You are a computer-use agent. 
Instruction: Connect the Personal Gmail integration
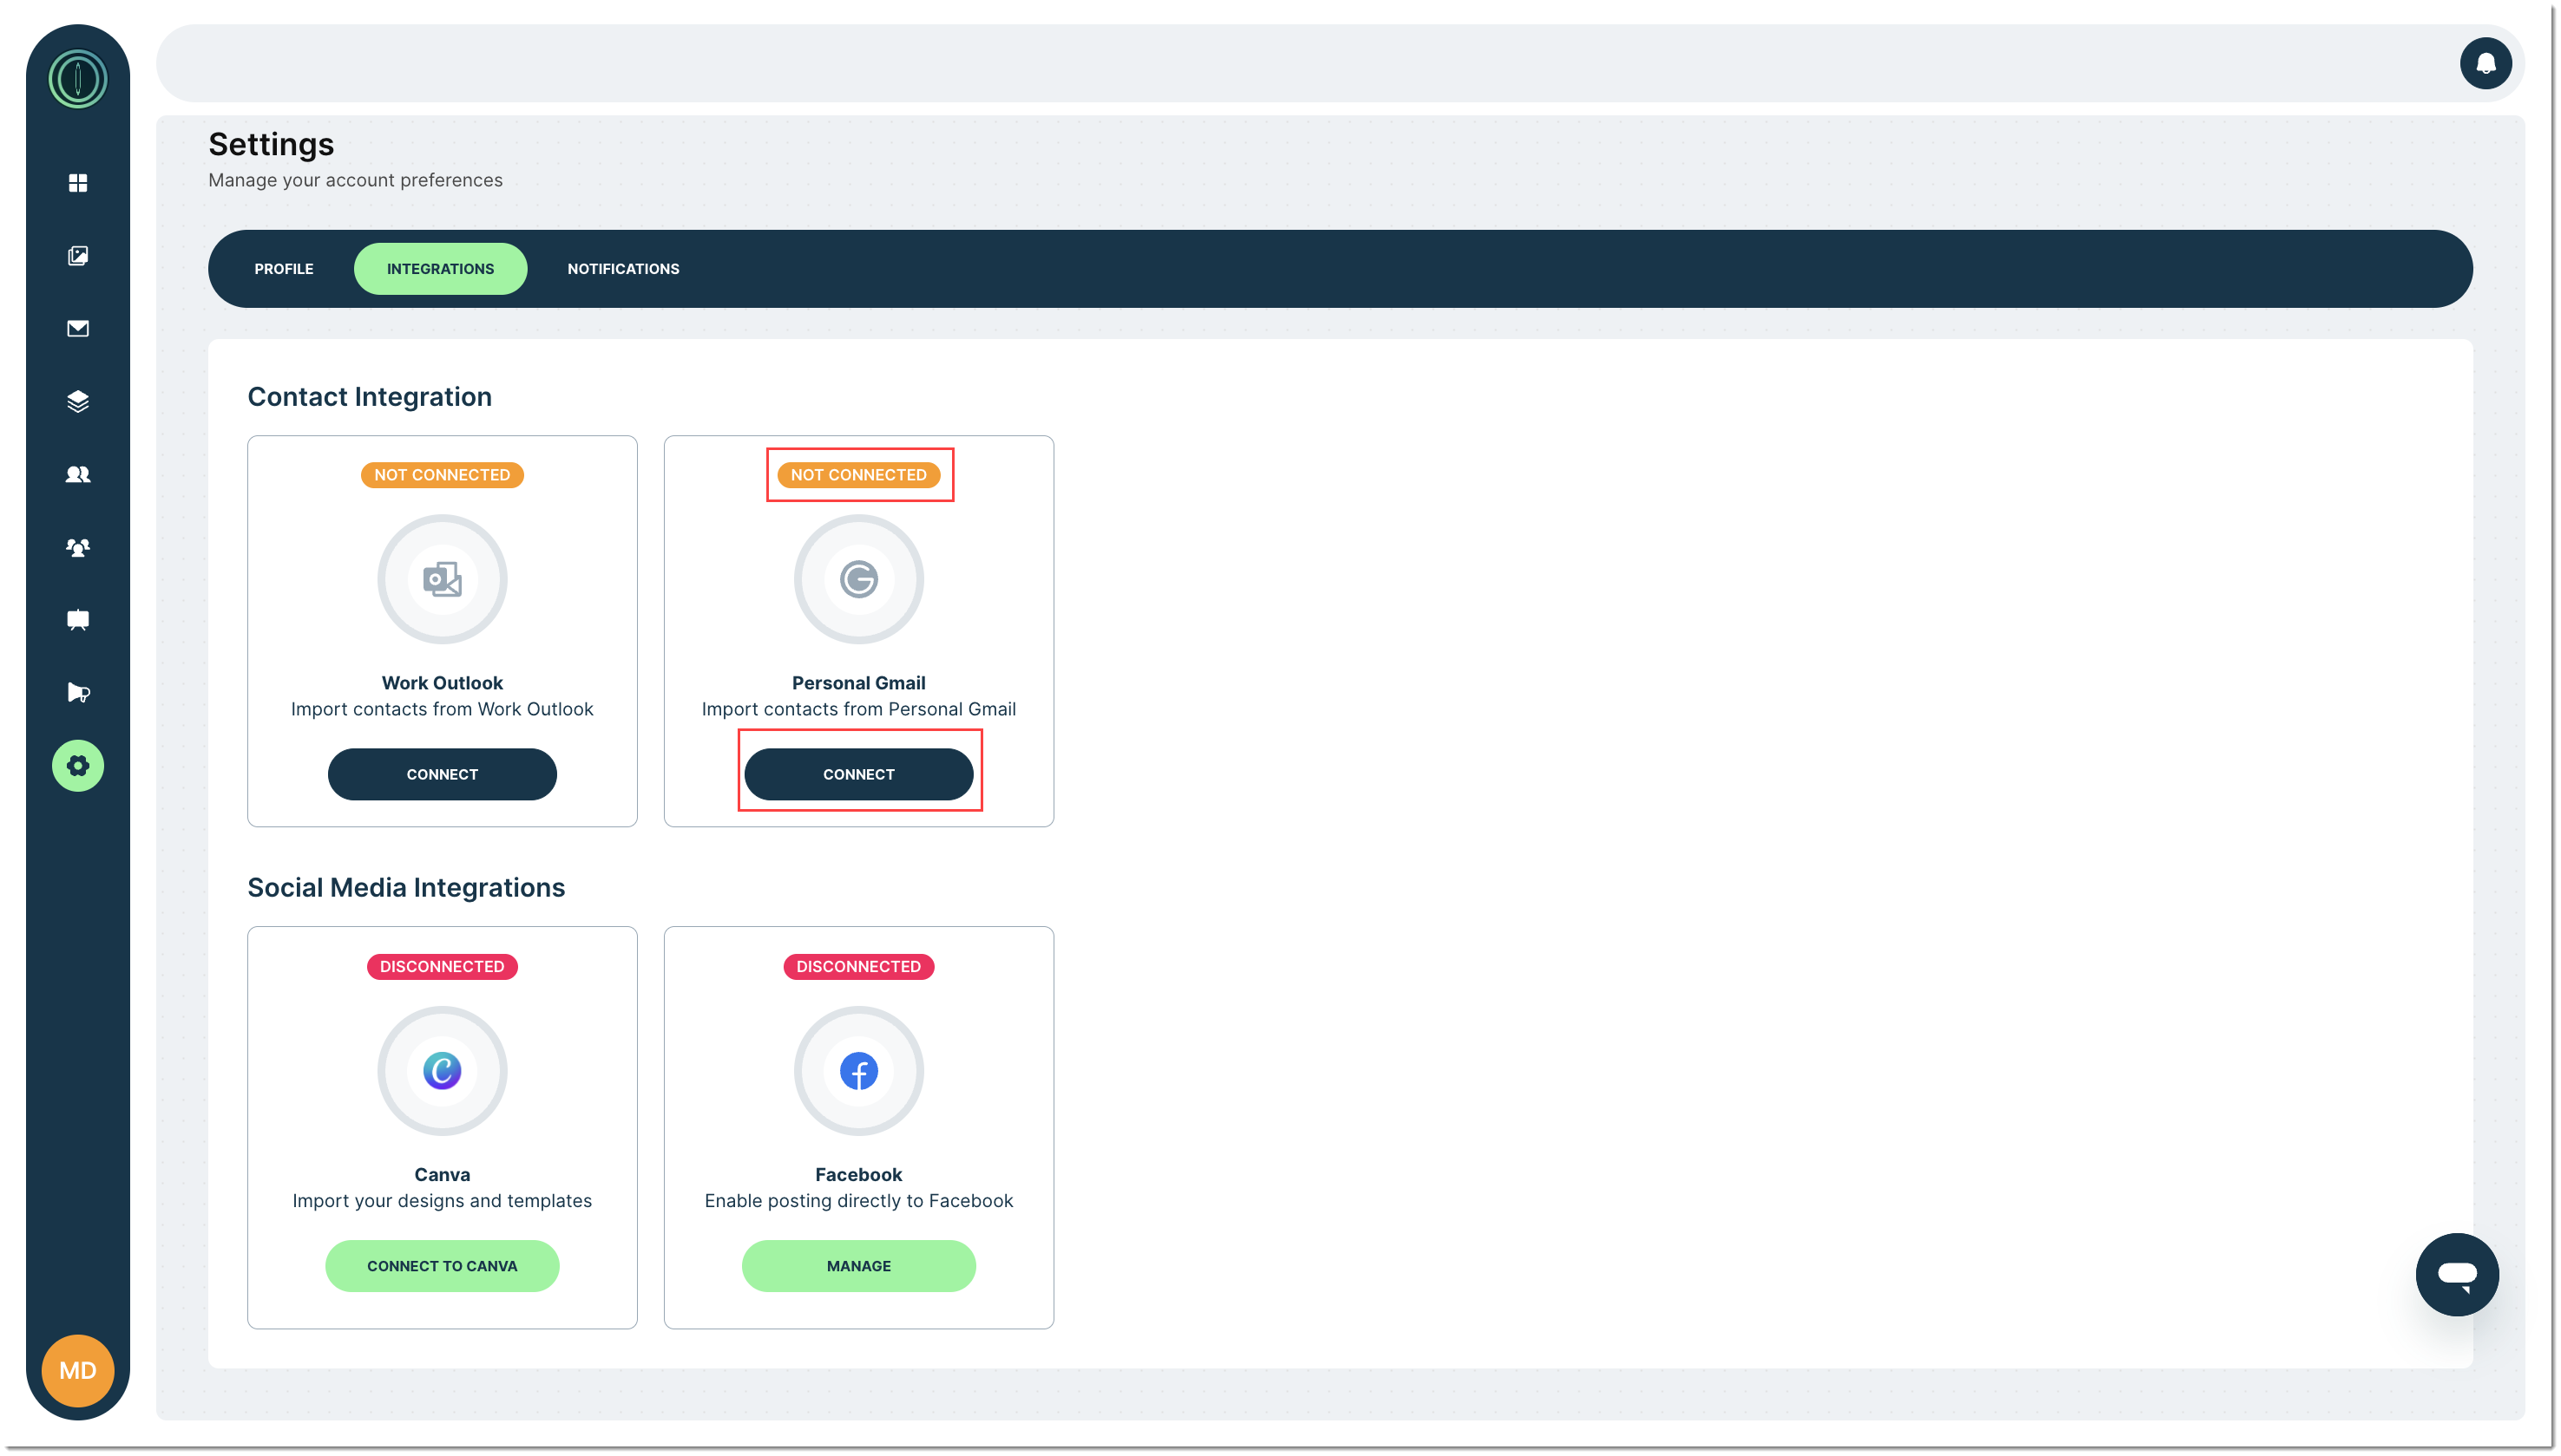tap(858, 775)
